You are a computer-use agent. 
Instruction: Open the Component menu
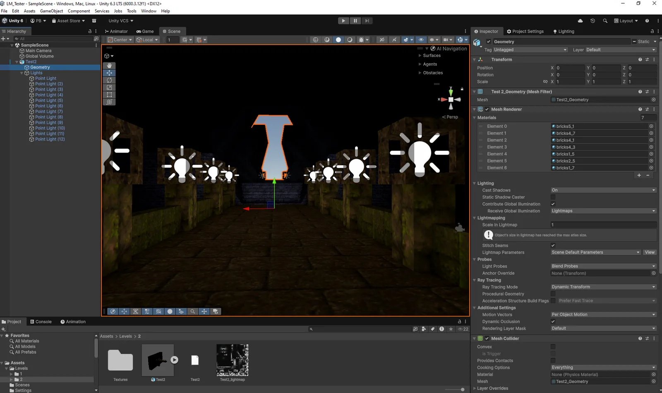[79, 11]
